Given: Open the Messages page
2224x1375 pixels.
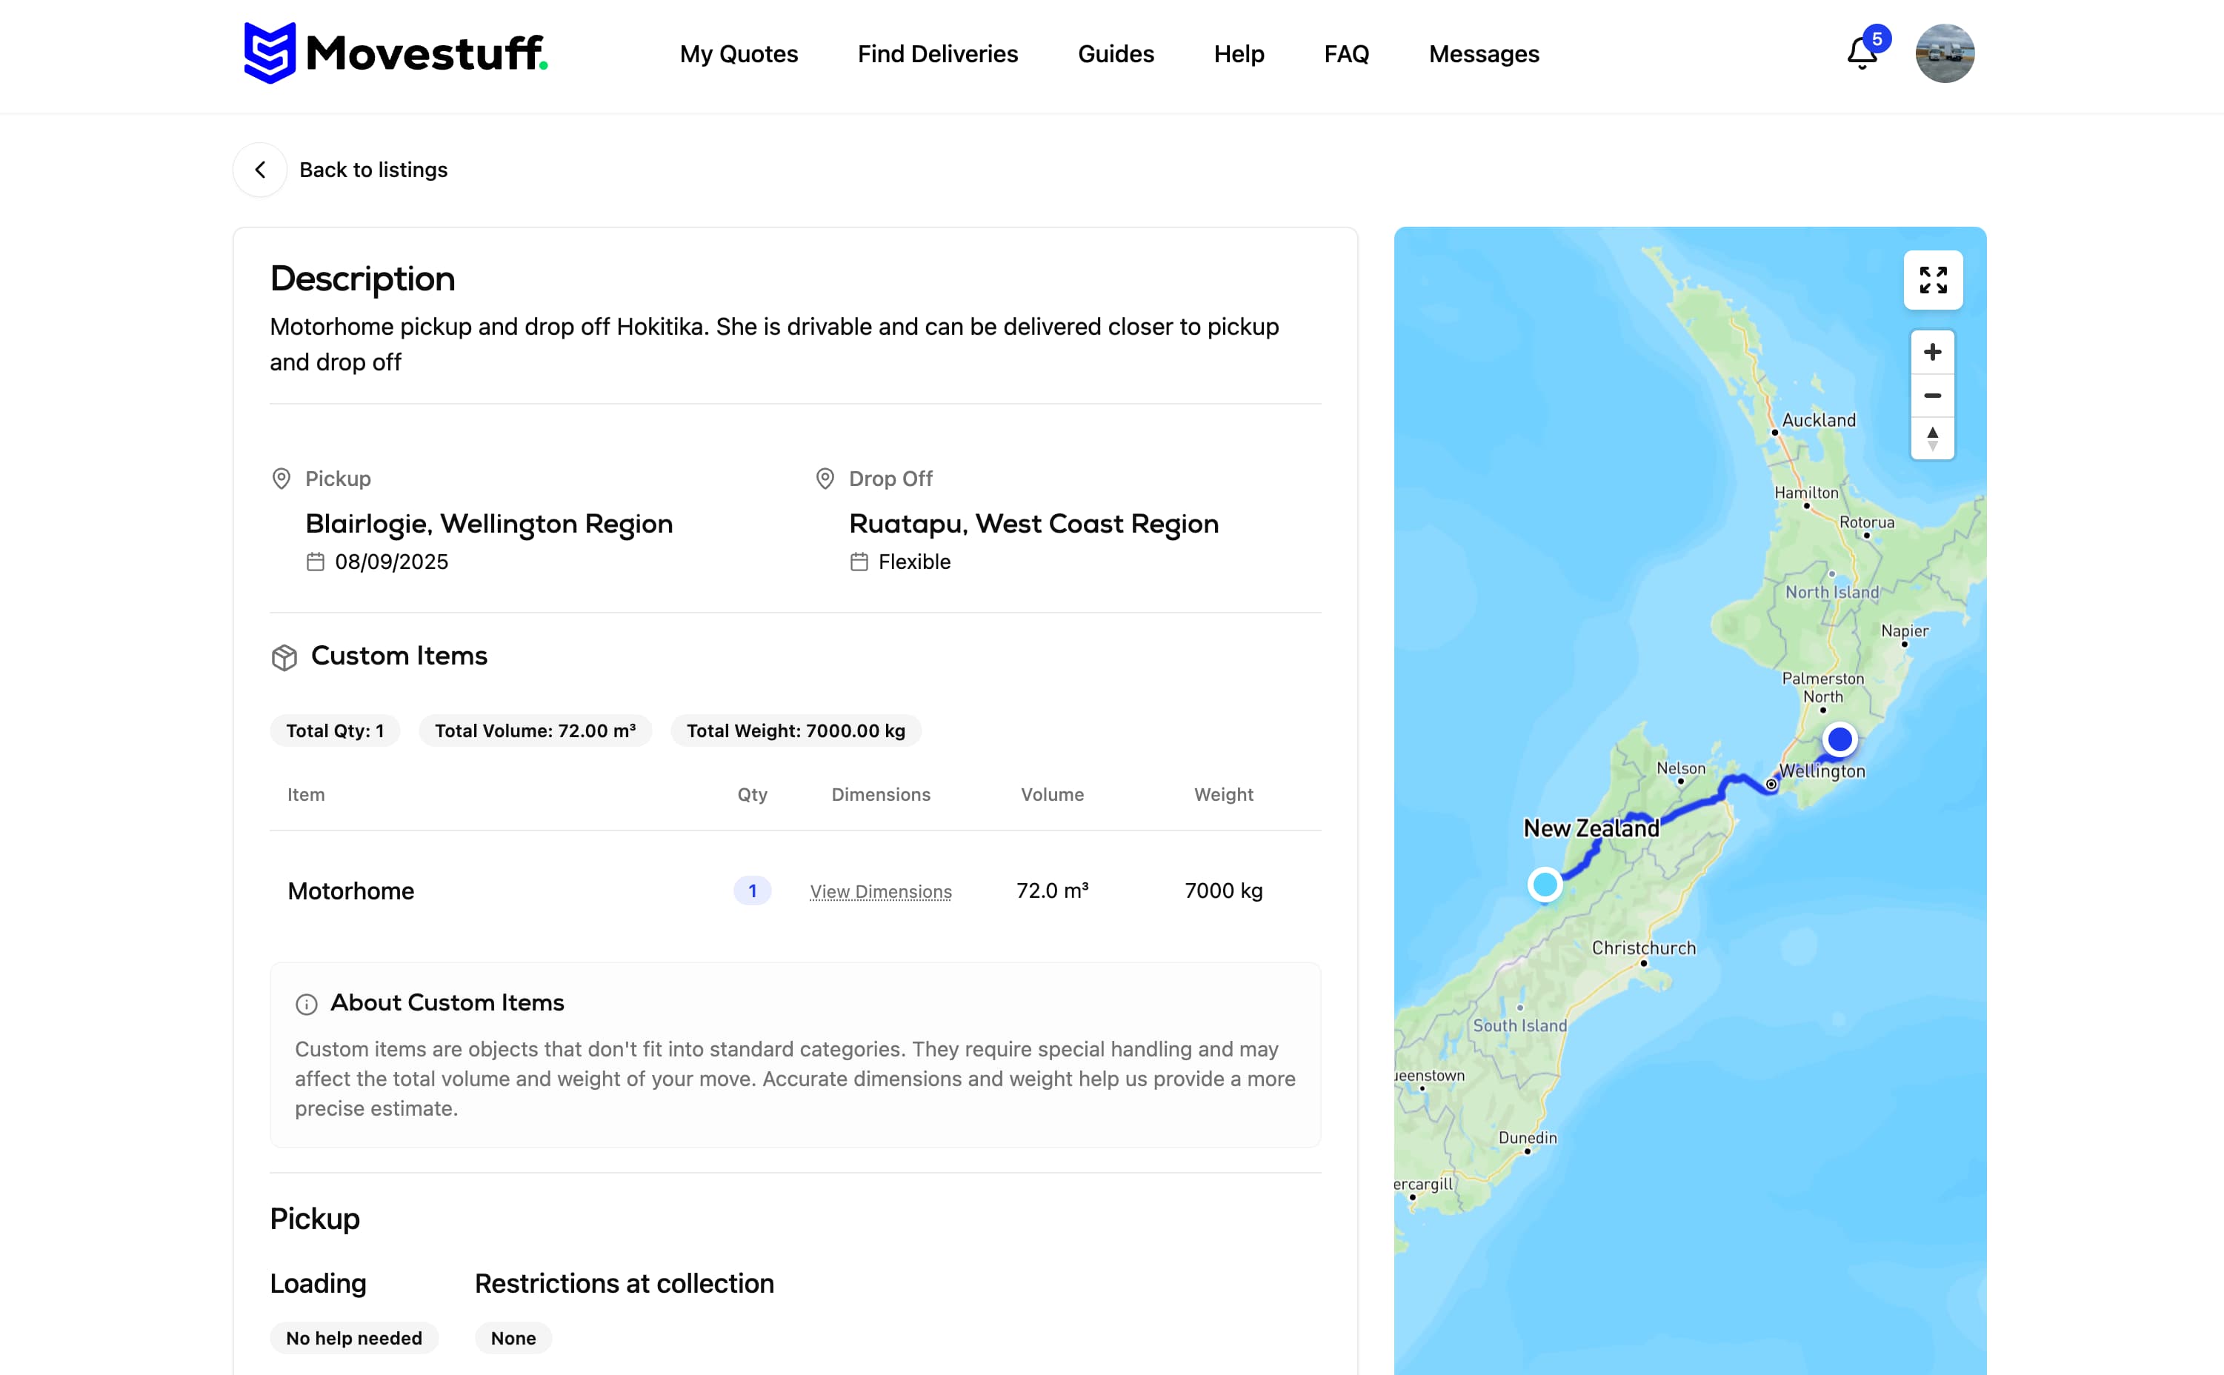Looking at the screenshot, I should tap(1483, 55).
